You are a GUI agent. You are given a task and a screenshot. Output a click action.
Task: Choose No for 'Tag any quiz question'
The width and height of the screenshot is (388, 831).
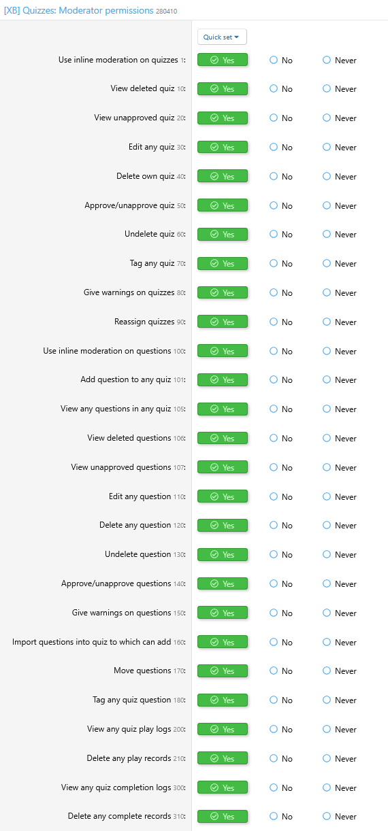(x=281, y=700)
